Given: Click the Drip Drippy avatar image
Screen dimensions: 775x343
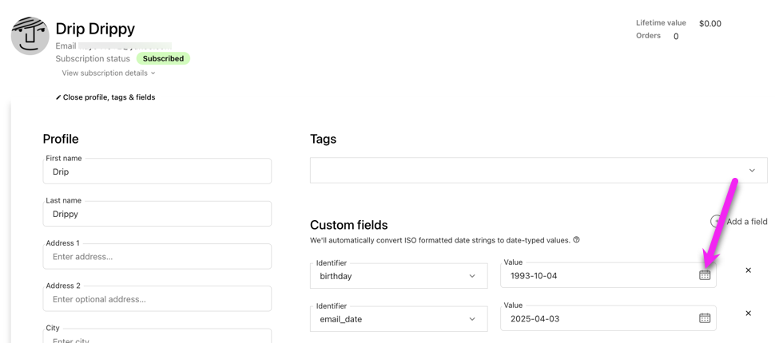Looking at the screenshot, I should tap(30, 36).
